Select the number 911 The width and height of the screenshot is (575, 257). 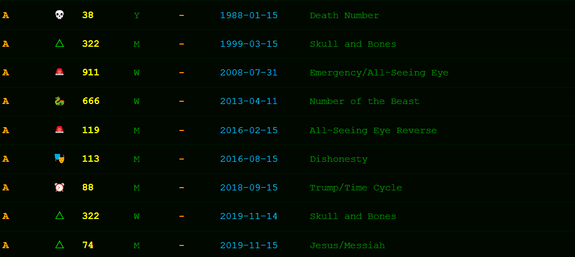[x=91, y=73]
